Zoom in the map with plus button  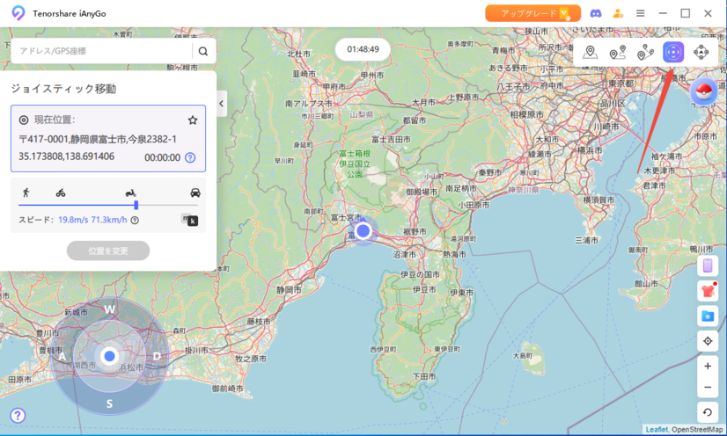708,366
